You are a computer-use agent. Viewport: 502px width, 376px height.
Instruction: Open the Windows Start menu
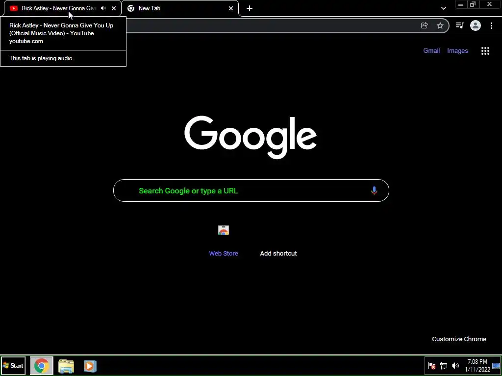click(x=13, y=365)
